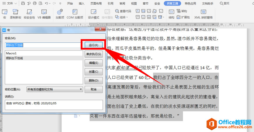The height and width of the screenshot is (132, 254).
Task: Open 宏安全性 macro security settings
Action: 29,14
